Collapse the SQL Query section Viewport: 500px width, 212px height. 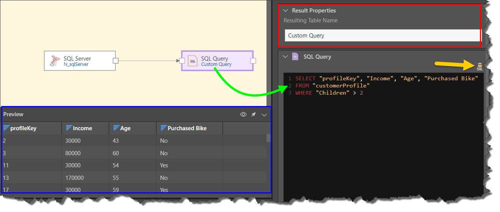285,57
